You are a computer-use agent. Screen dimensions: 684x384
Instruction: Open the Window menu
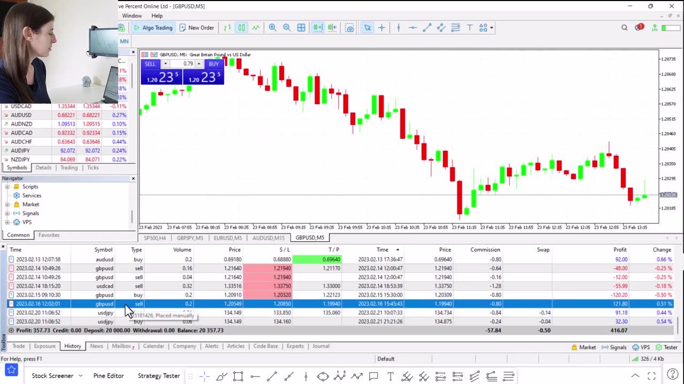(131, 16)
